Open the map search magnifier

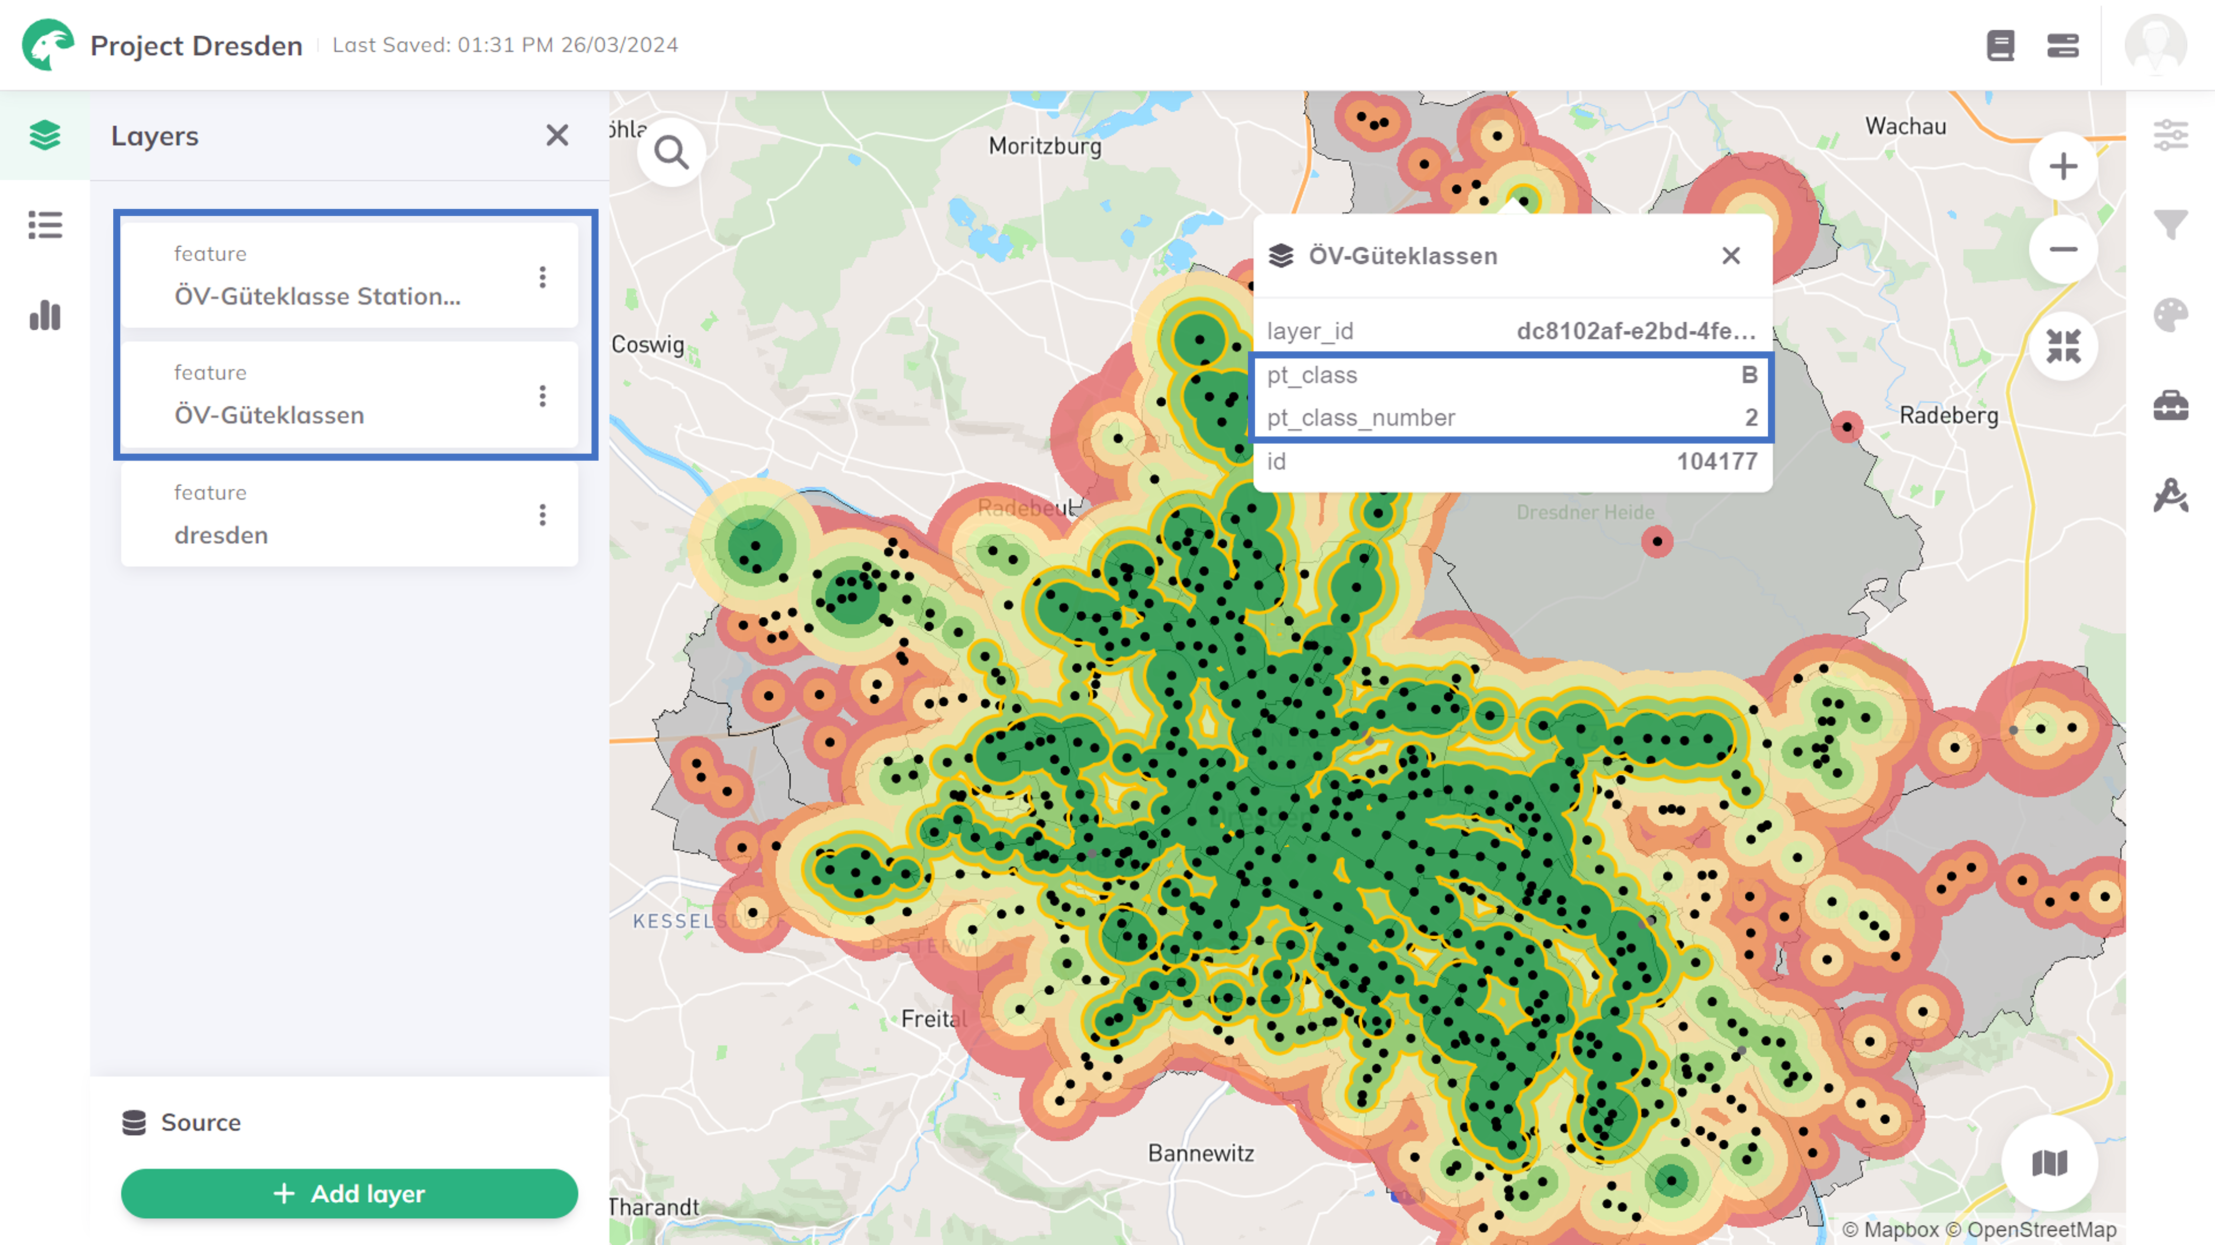(x=672, y=153)
